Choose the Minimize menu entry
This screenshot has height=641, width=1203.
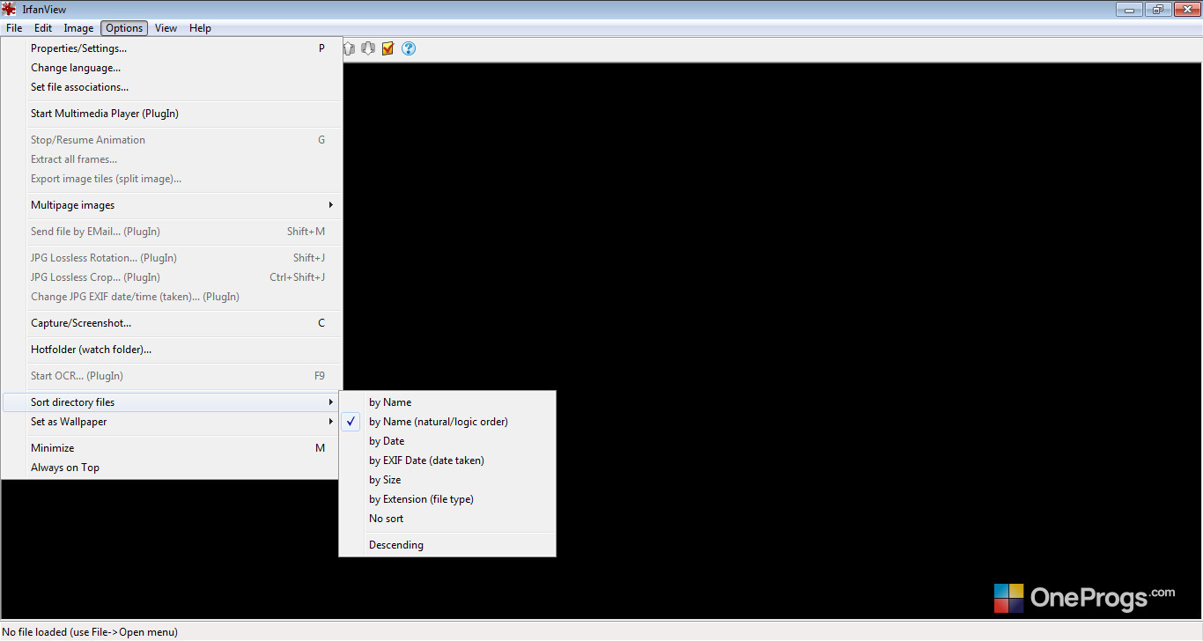tap(172, 448)
